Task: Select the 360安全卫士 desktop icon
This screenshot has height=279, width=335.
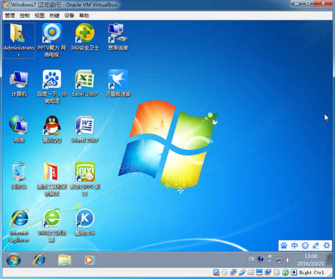Action: click(x=84, y=33)
